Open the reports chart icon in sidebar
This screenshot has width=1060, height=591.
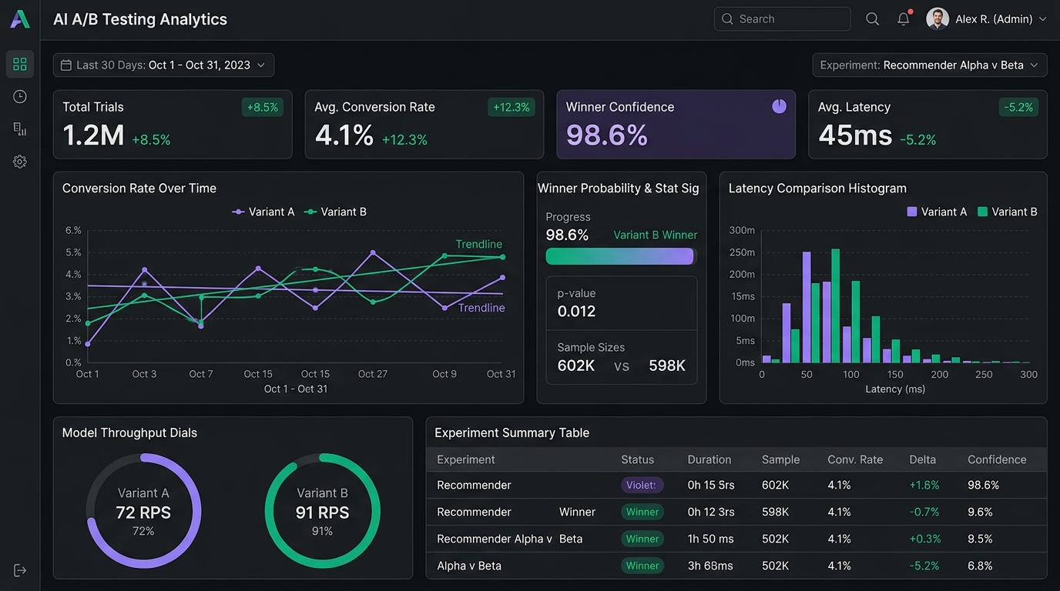coord(20,129)
